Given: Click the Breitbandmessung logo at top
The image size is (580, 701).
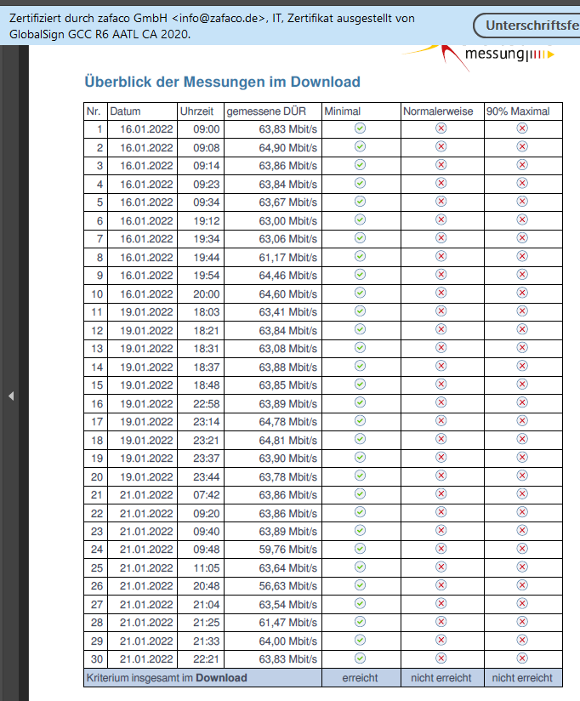Looking at the screenshot, I should [479, 56].
